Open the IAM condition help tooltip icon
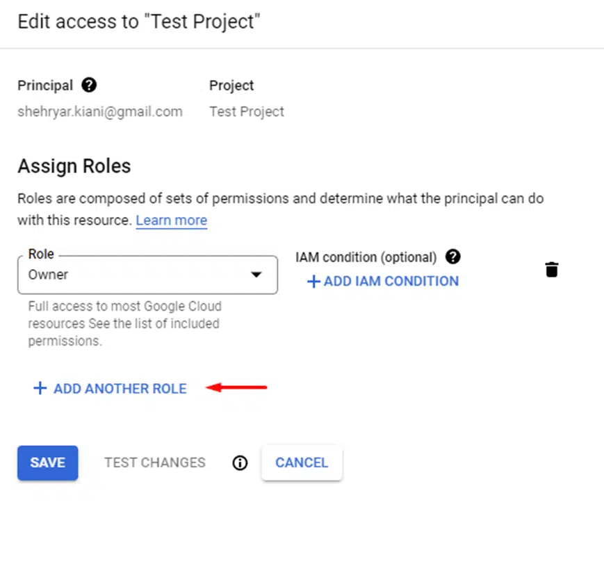The width and height of the screenshot is (604, 564). pos(452,257)
